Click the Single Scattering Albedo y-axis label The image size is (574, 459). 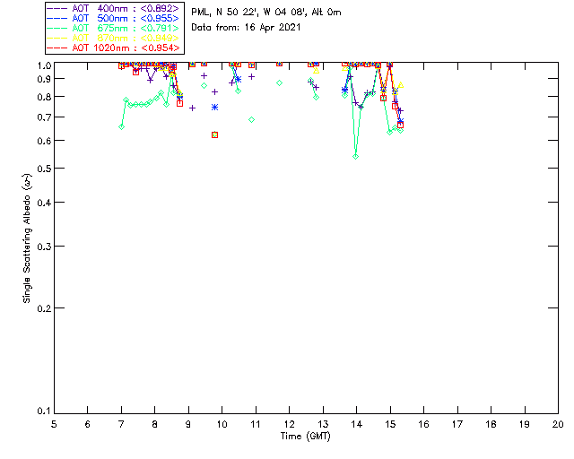point(28,238)
